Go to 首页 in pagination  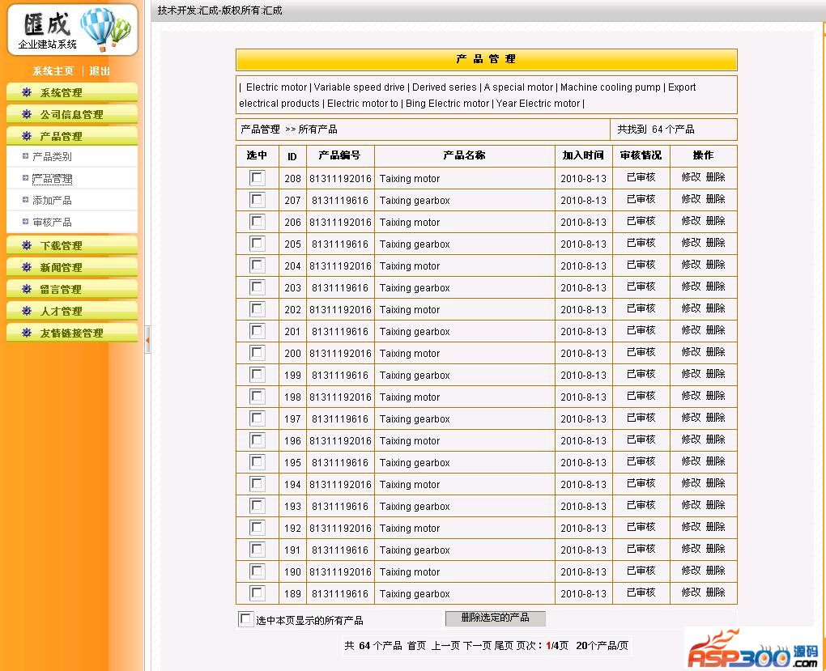417,646
